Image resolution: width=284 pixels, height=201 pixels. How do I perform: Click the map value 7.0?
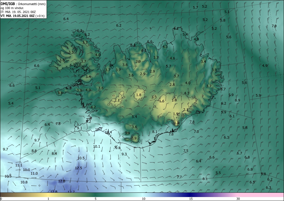click(x=196, y=132)
